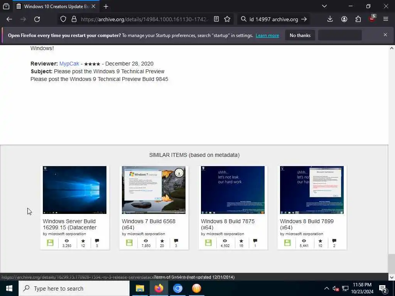The image size is (395, 296).
Task: Click Windows Server Build 16299.15 title
Action: point(69,224)
